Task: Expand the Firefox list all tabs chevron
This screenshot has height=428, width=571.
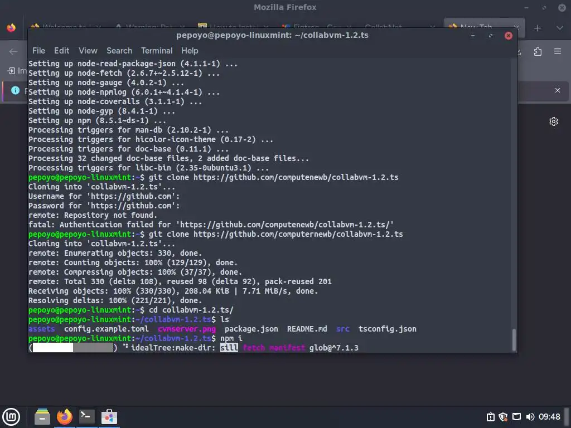Action: (560, 28)
